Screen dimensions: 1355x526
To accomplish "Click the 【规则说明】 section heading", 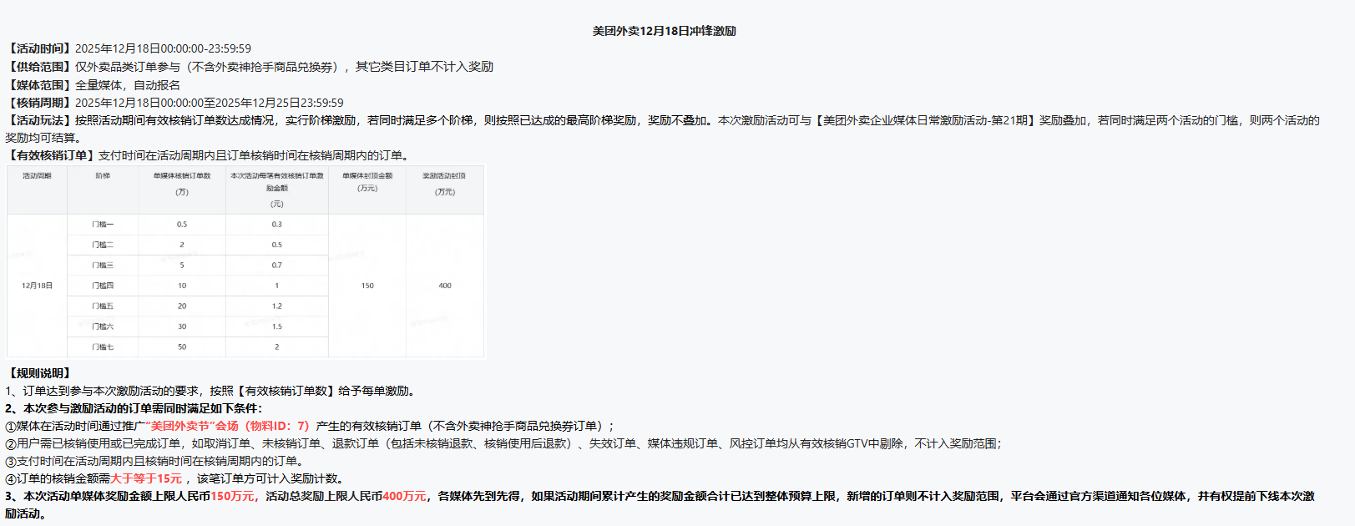I will [39, 373].
